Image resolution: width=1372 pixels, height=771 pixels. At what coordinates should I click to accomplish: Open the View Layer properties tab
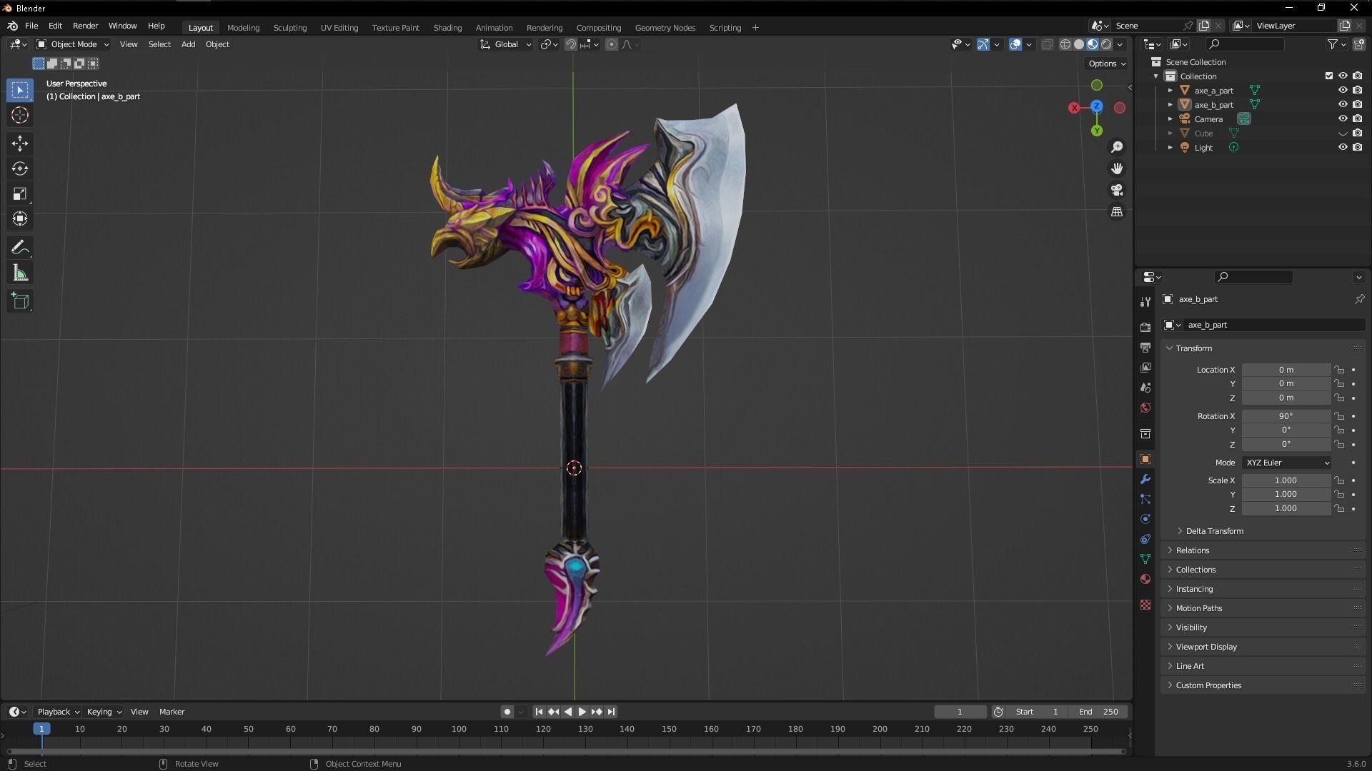pos(1145,367)
